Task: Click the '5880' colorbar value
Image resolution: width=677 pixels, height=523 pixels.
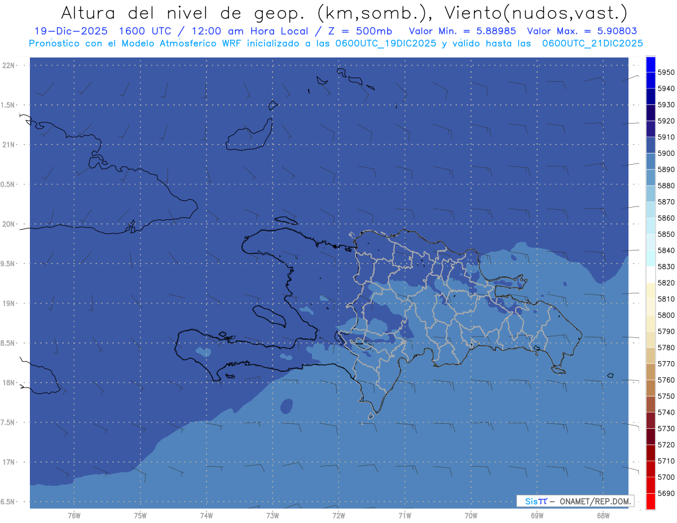Action: click(666, 186)
